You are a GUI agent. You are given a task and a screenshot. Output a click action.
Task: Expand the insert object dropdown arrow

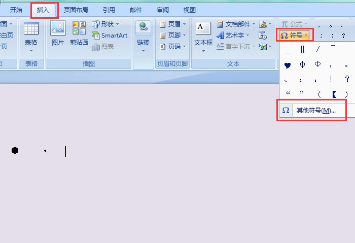click(x=270, y=47)
